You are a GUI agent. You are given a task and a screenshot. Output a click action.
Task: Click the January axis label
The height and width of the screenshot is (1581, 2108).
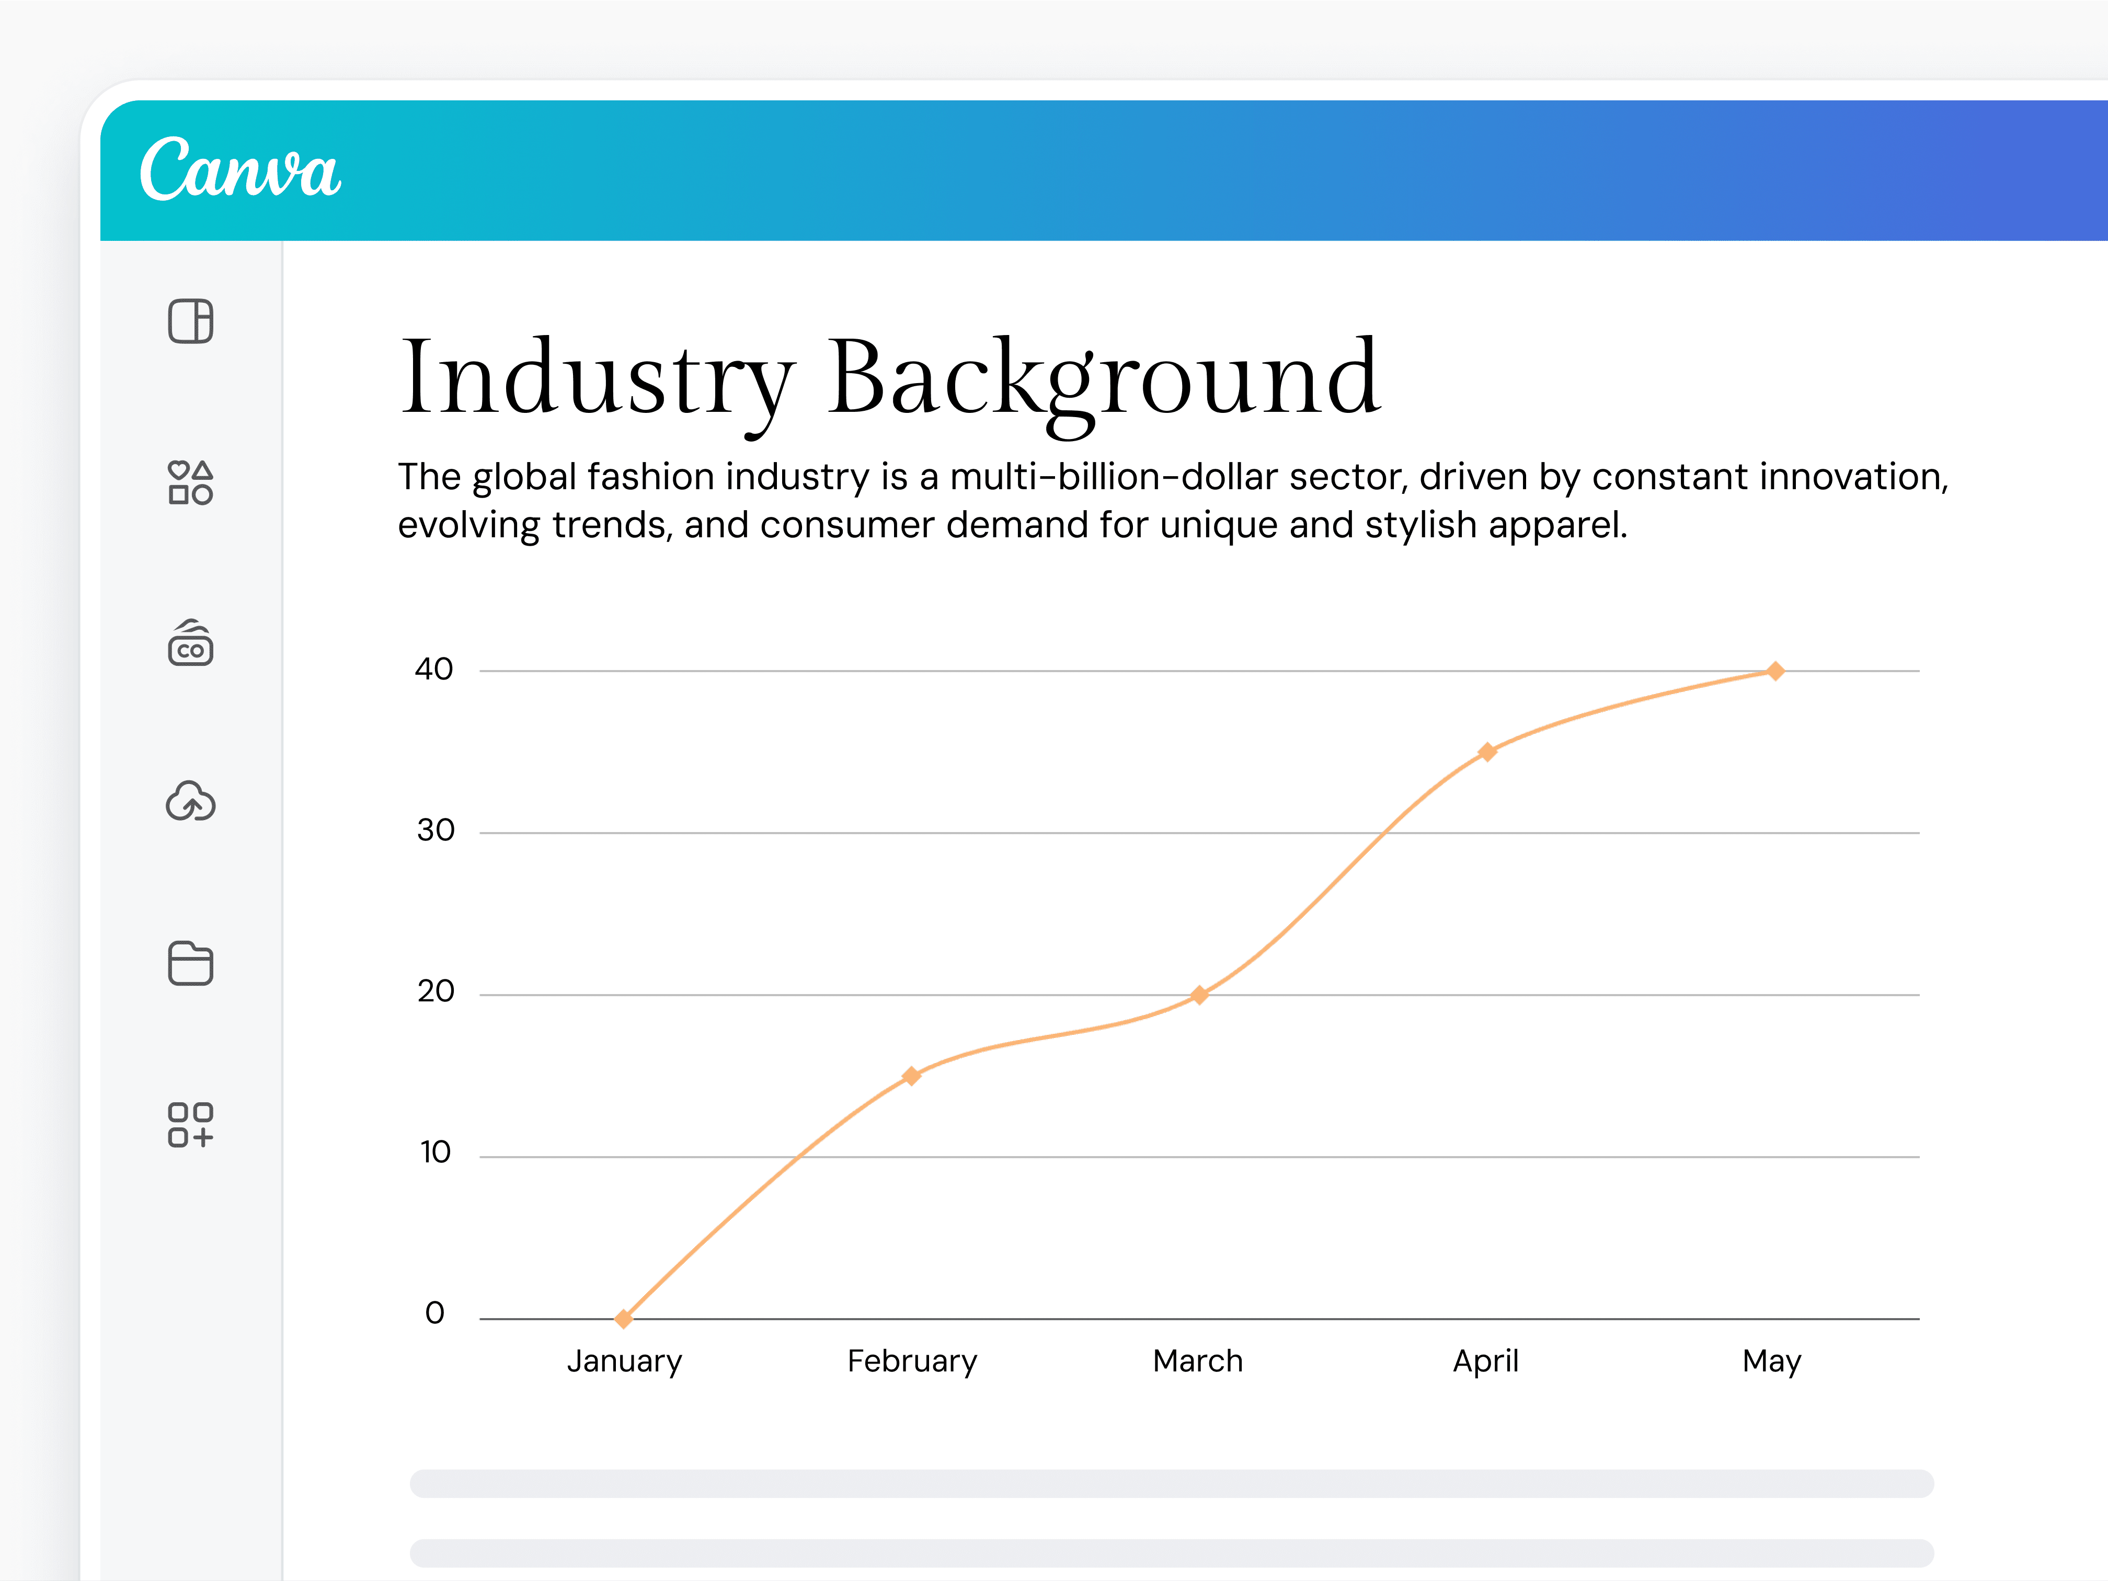pyautogui.click(x=624, y=1361)
